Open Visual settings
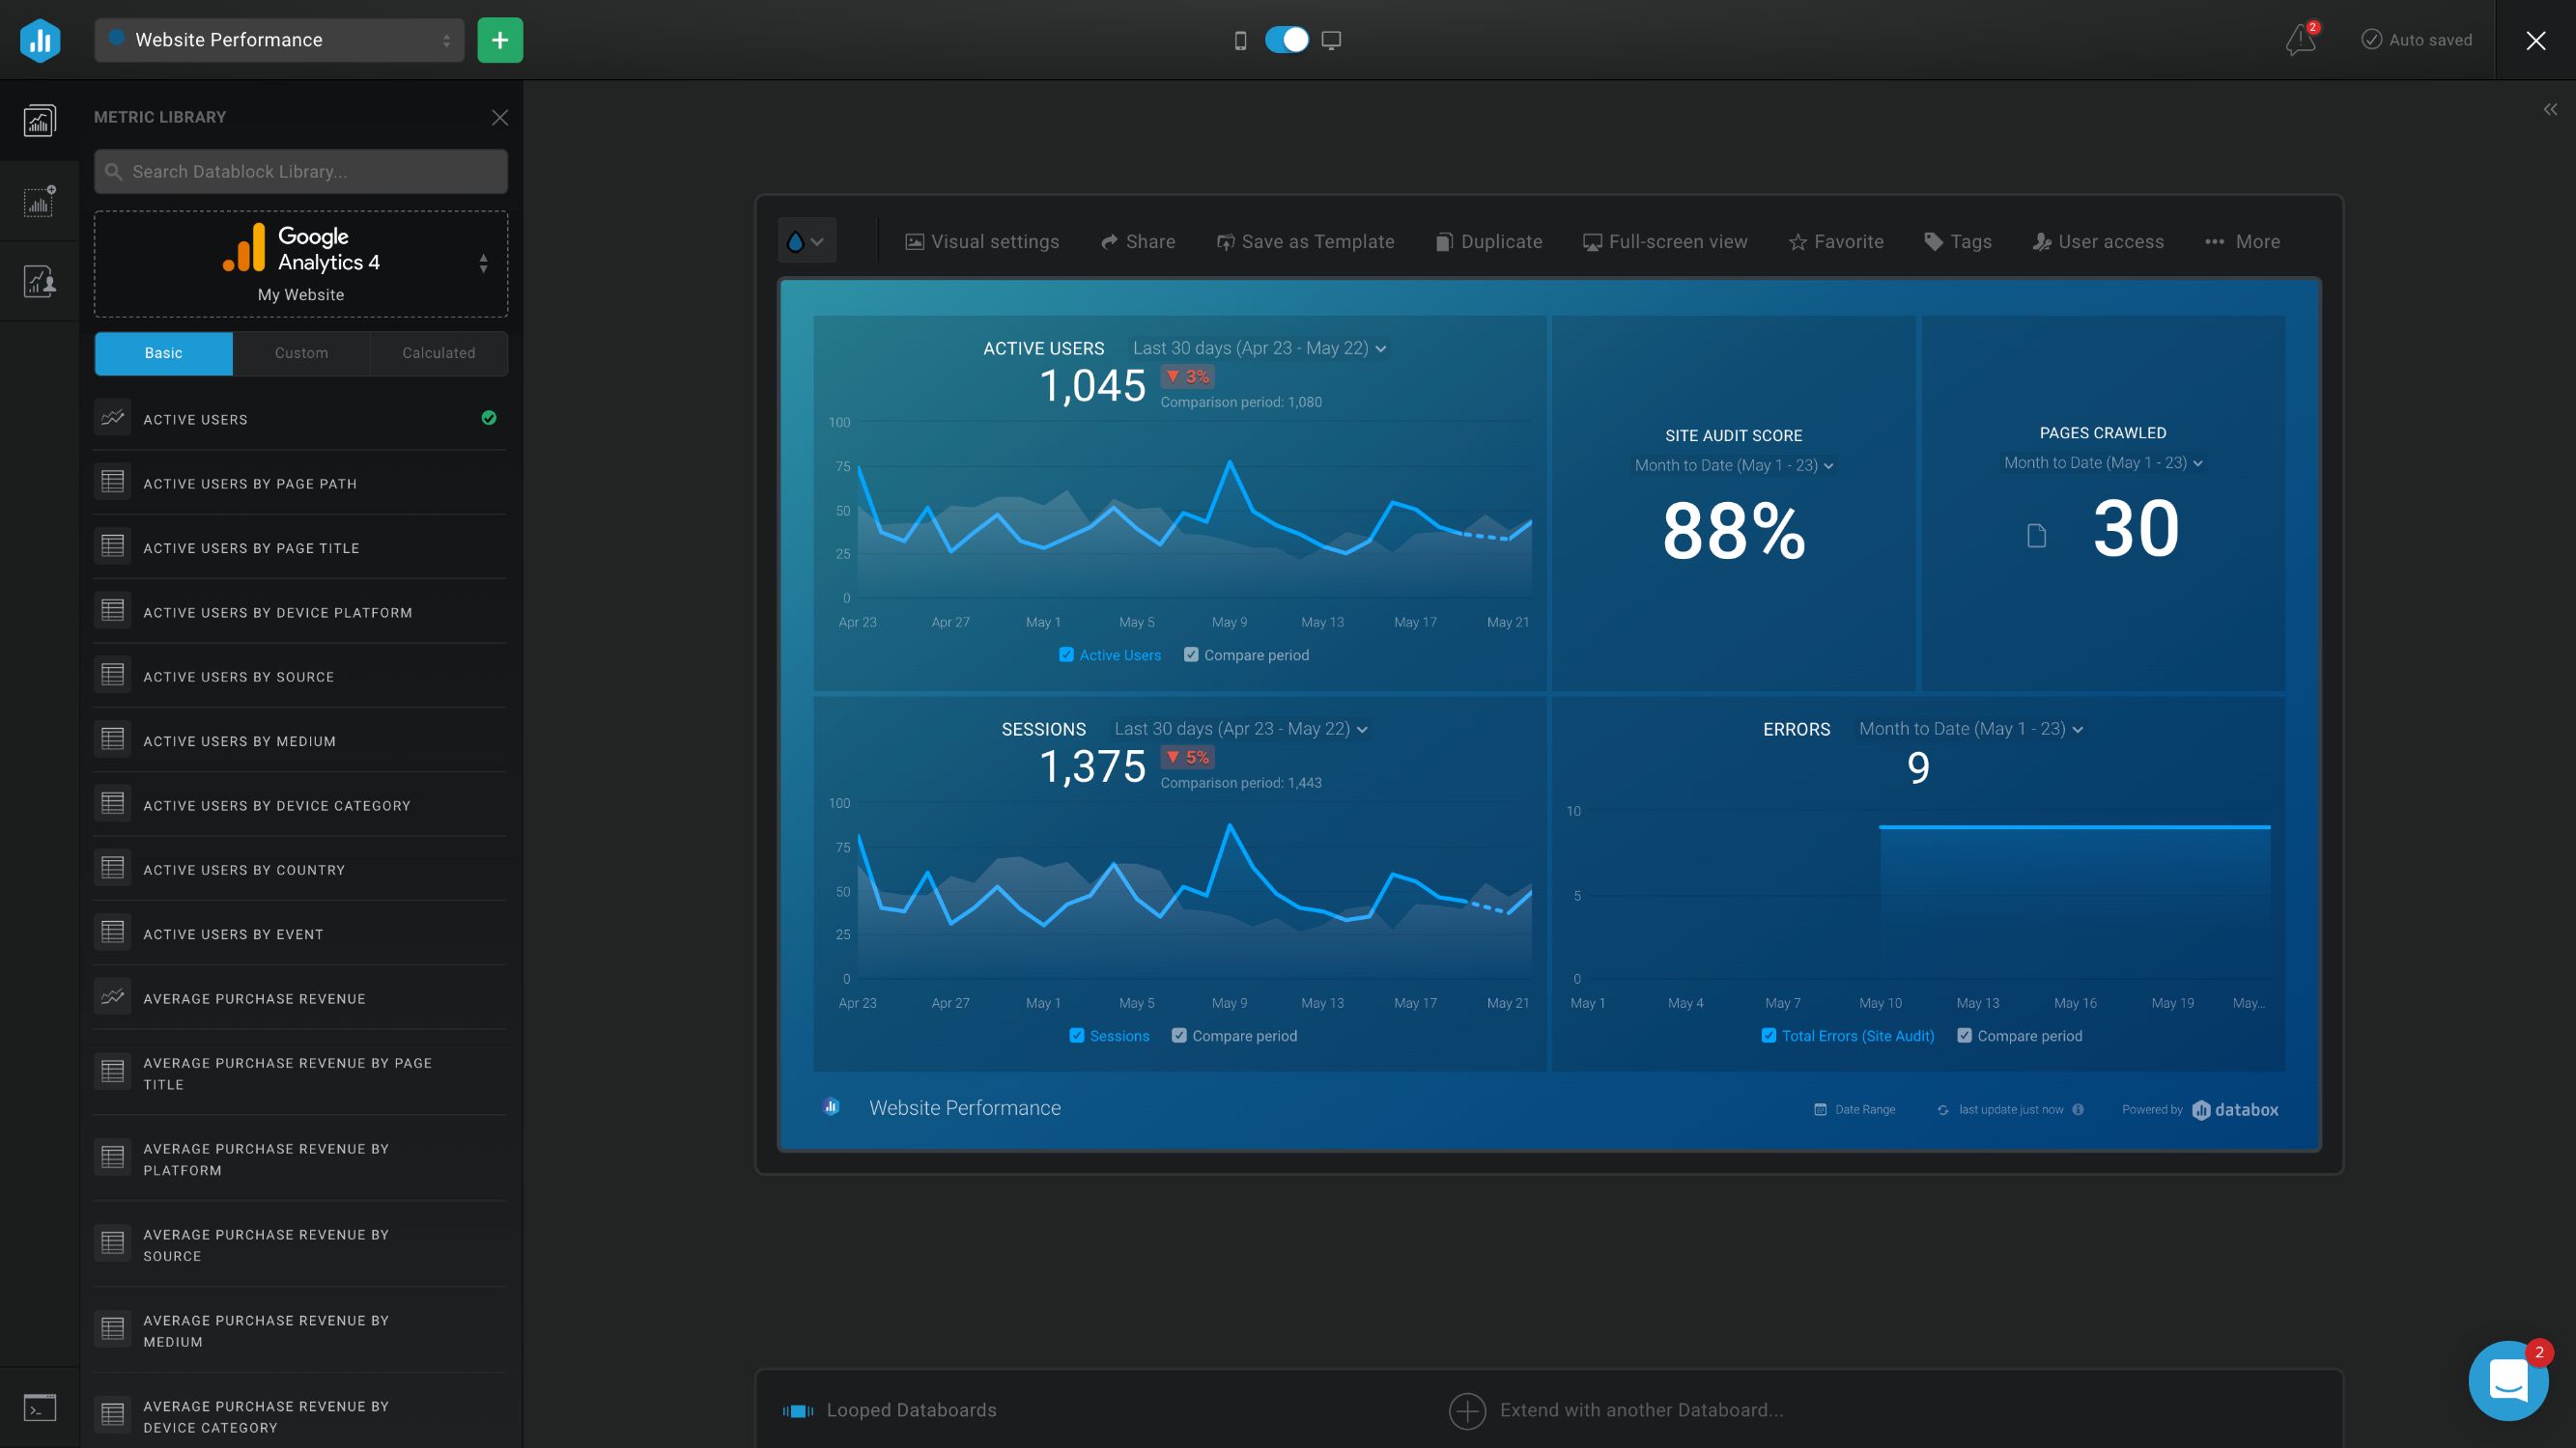Viewport: 2576px width, 1448px height. pyautogui.click(x=982, y=240)
